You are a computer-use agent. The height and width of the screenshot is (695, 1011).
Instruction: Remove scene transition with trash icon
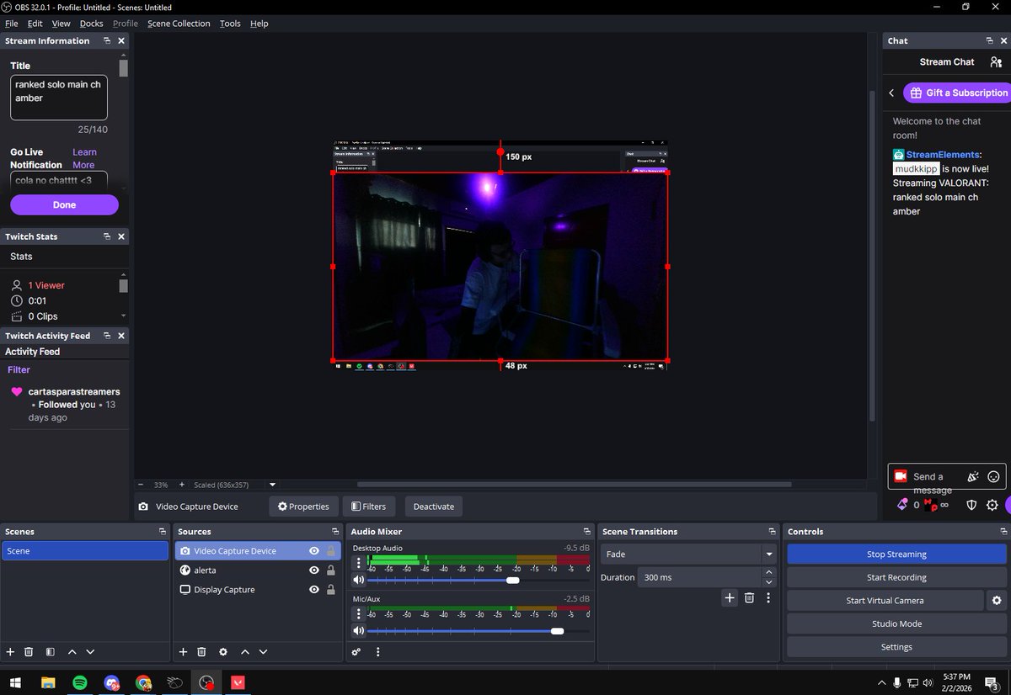pos(749,597)
